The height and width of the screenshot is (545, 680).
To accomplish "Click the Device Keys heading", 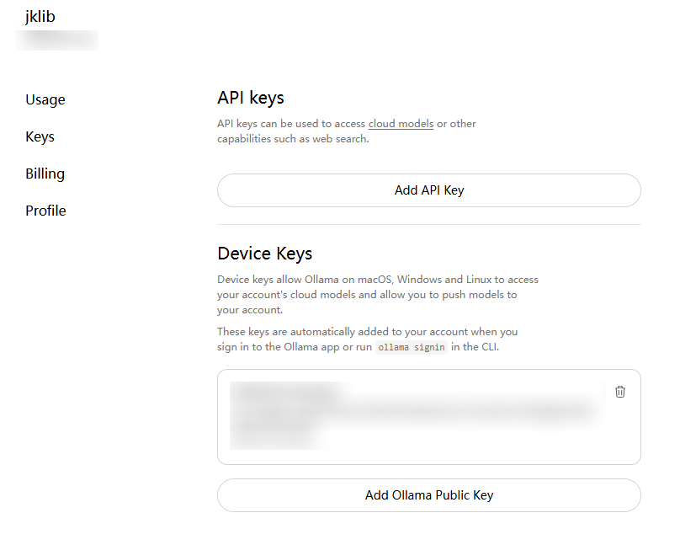I will pos(265,253).
